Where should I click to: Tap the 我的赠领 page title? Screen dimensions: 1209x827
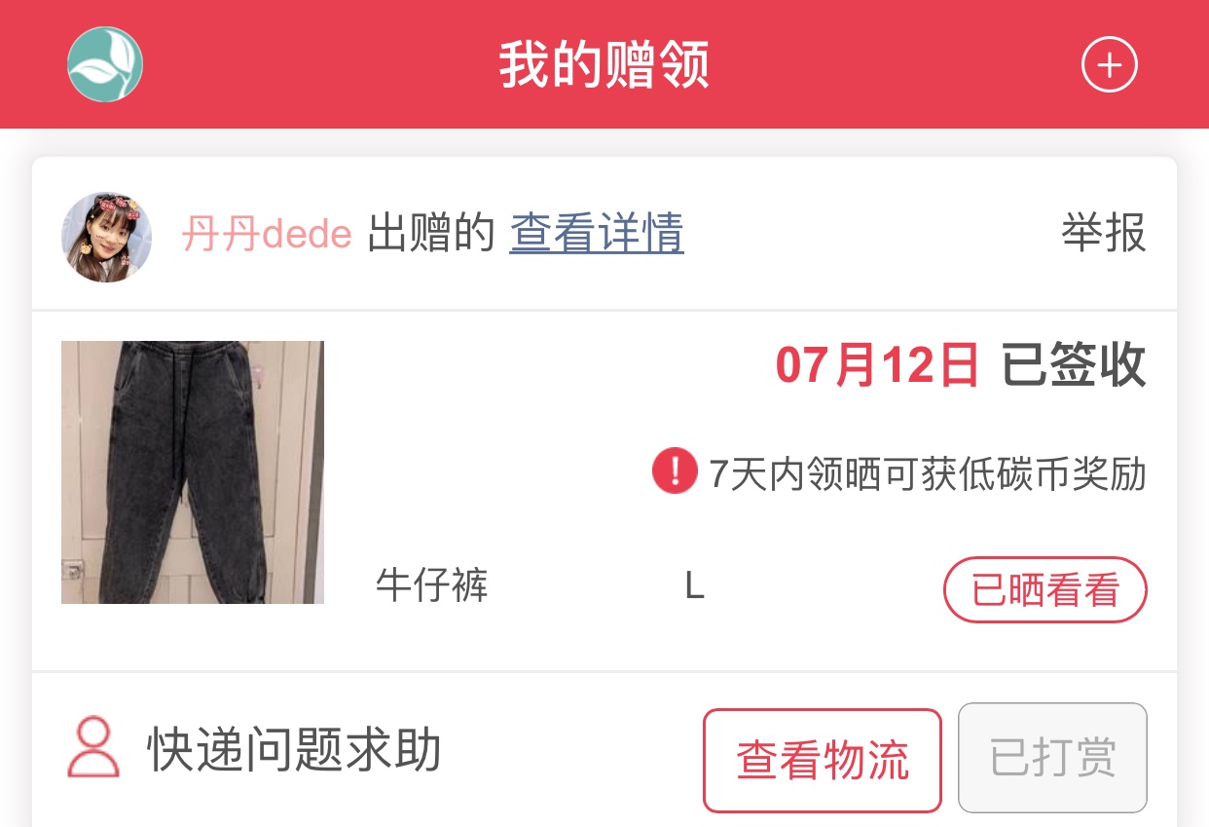pyautogui.click(x=604, y=65)
